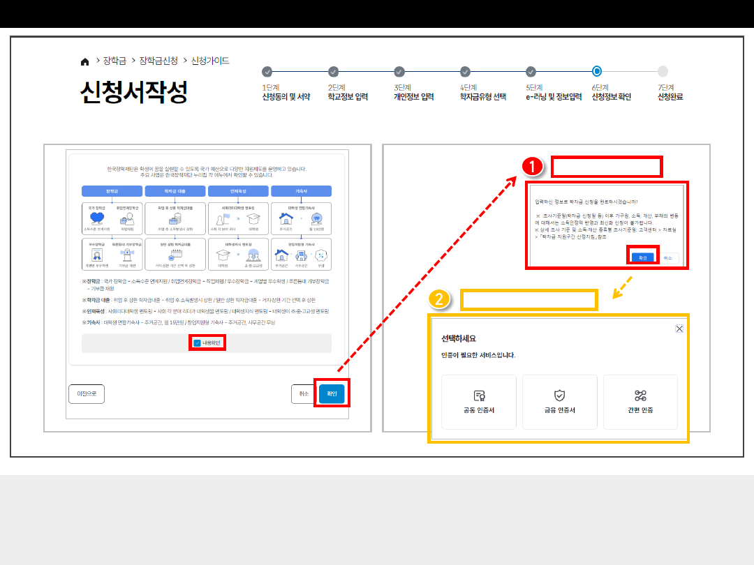Click the step 1 신청동의 및 서약 checkmark circle

[x=267, y=71]
